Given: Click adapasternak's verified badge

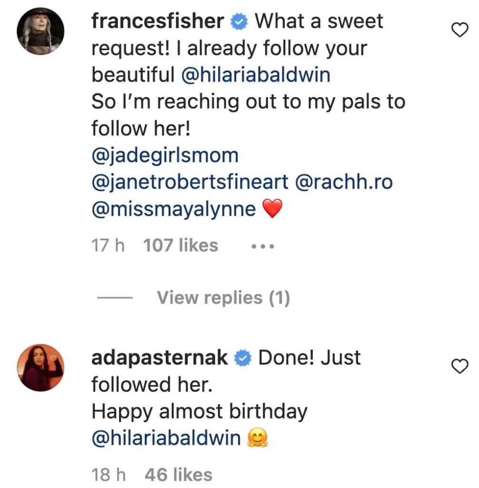Looking at the screenshot, I should pos(244,358).
